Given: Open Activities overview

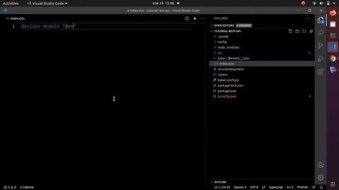Looking at the screenshot, I should pyautogui.click(x=11, y=4).
